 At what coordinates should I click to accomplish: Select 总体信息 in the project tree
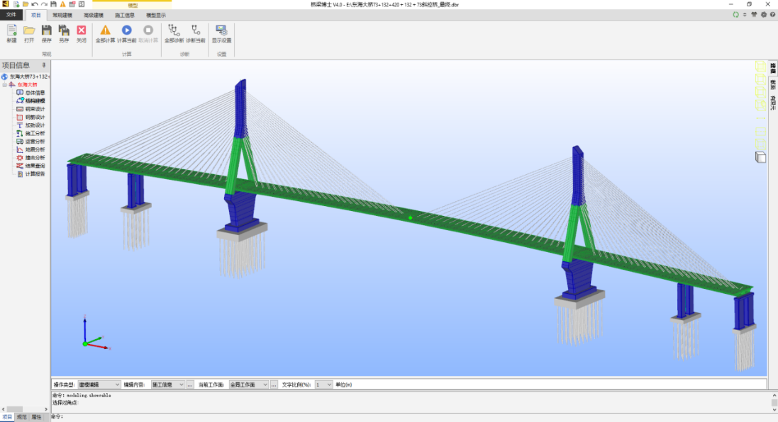pyautogui.click(x=35, y=93)
